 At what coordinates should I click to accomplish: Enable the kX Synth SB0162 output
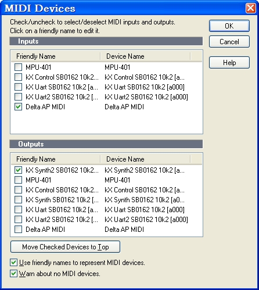pos(18,200)
